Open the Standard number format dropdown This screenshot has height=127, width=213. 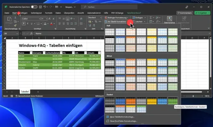point(101,18)
